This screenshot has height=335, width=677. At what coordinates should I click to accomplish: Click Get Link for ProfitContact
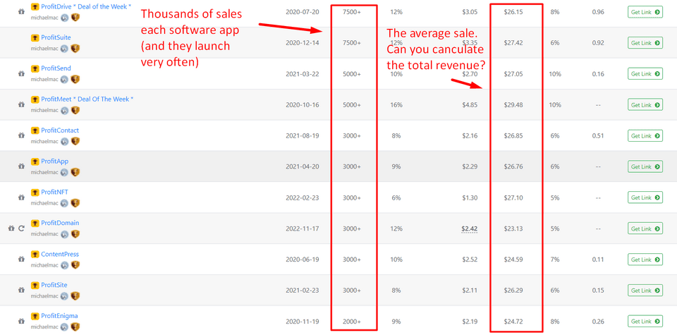[x=645, y=135]
